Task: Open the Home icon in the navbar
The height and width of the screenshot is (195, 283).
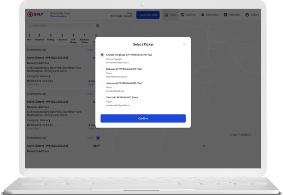Action: [x=166, y=15]
